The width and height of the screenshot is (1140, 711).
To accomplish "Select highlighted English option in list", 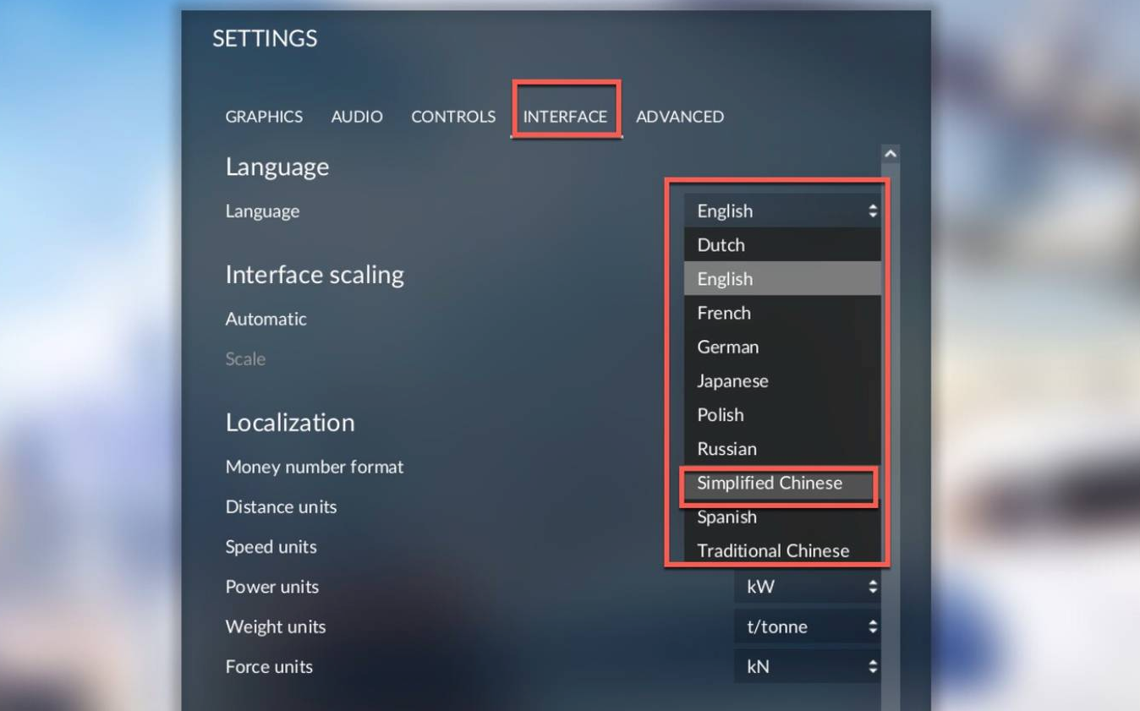I will coord(782,278).
